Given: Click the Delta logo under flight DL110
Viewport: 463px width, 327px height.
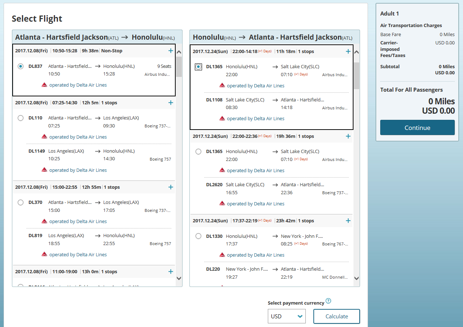Looking at the screenshot, I should [44, 137].
